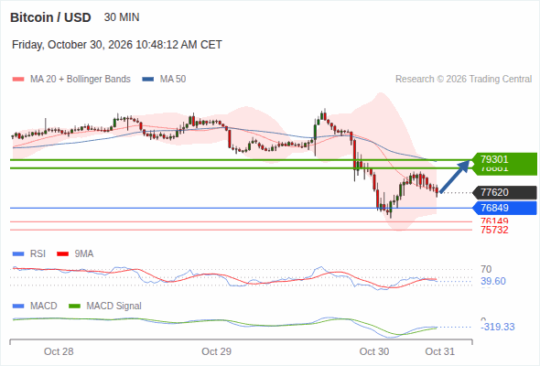Click the RSI 70 level label

[x=486, y=269]
